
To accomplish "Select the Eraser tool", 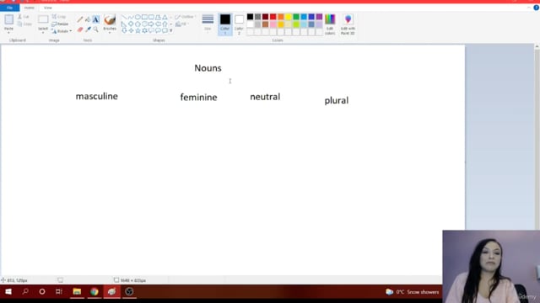I will [80, 29].
